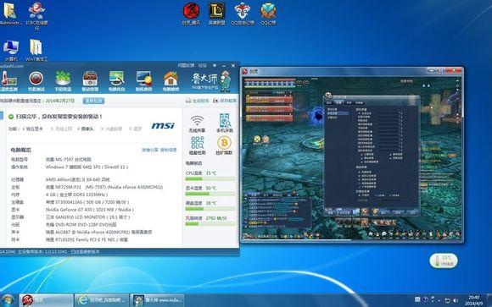Select the 电脑优化 monitor icon

[x=117, y=80]
